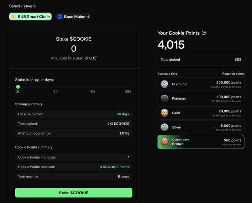Click the 'Your new tier' Bronze value

pyautogui.click(x=123, y=176)
